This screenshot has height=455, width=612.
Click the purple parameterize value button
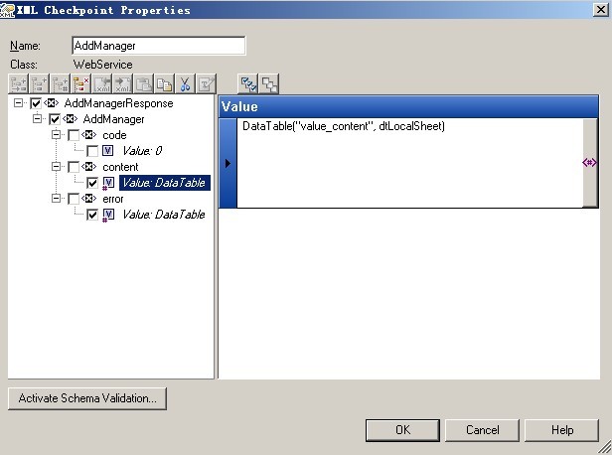[589, 162]
